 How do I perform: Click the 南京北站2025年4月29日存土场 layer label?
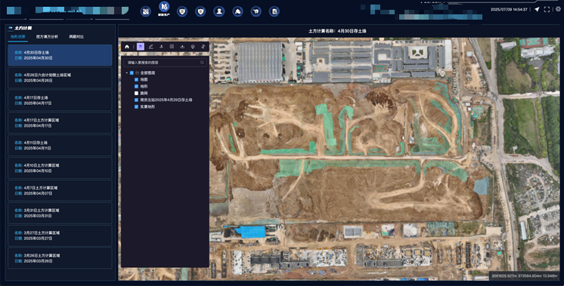click(x=166, y=100)
